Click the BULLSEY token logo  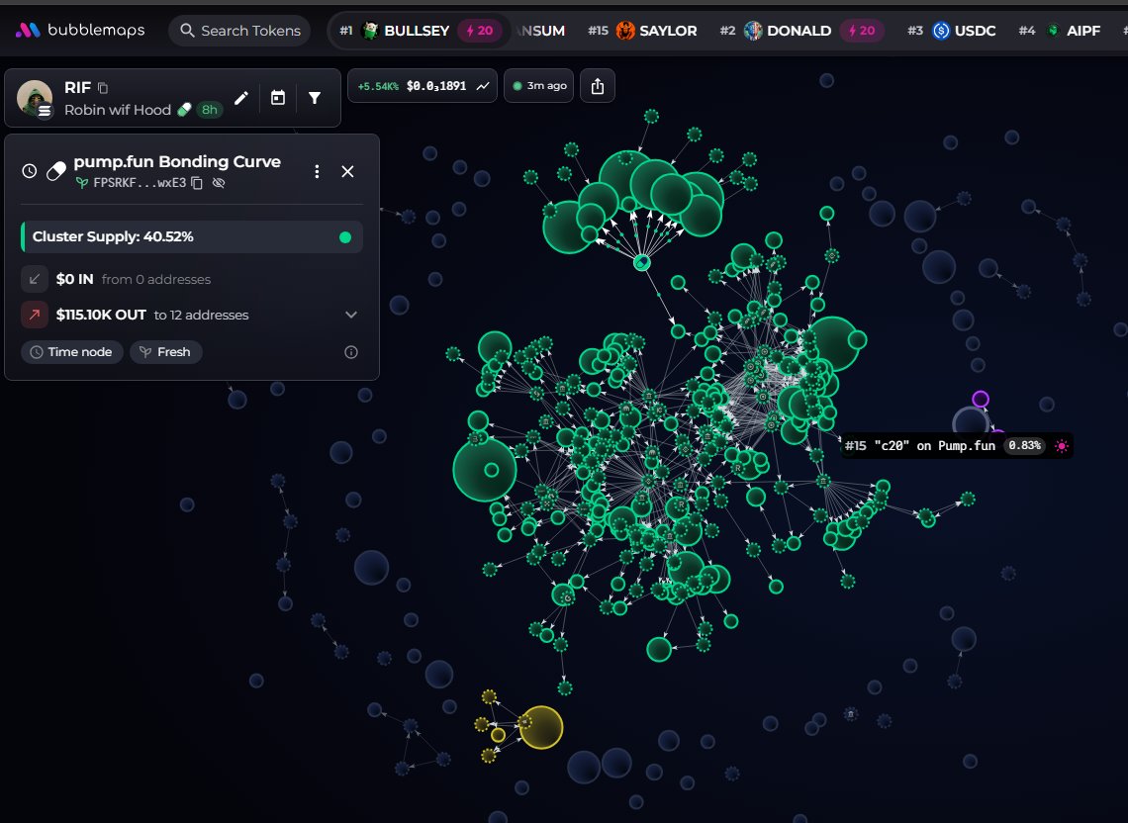point(370,31)
